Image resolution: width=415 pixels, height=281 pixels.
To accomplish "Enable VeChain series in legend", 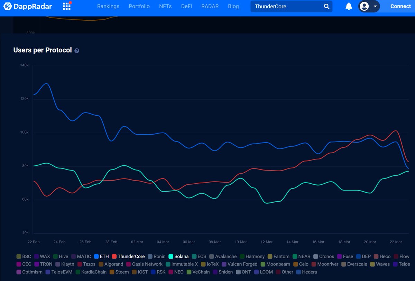I will click(198, 272).
